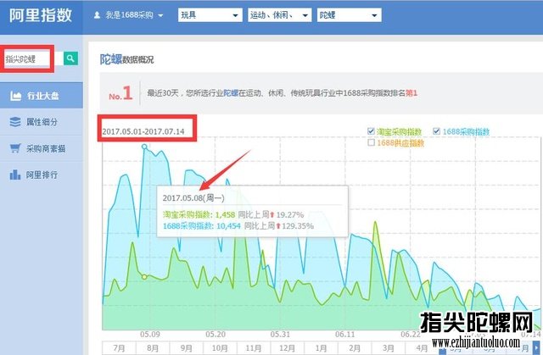The width and height of the screenshot is (543, 355).
Task: Select 属性细分 in the sidebar
Action: 42,122
